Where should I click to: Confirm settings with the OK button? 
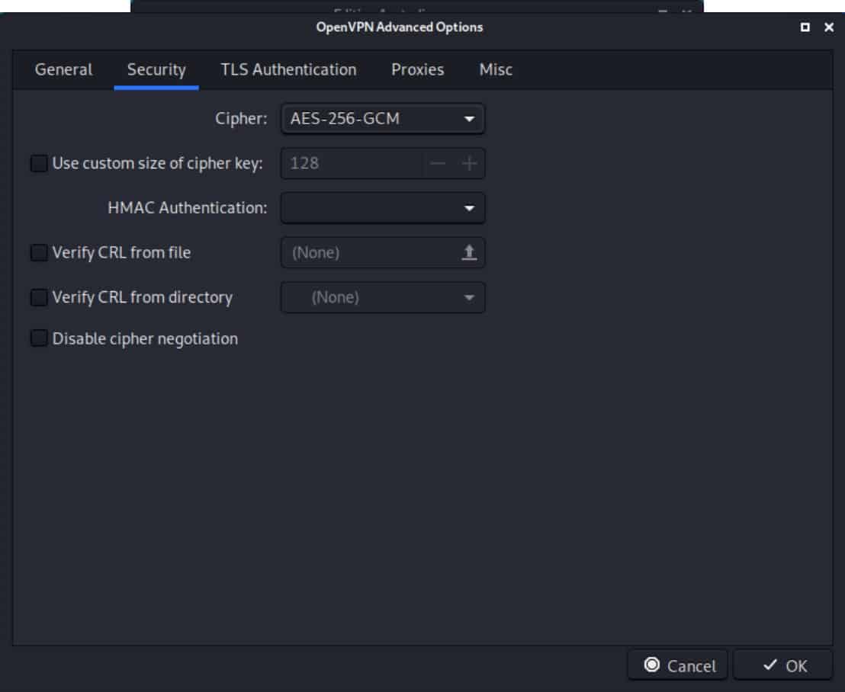click(x=782, y=665)
